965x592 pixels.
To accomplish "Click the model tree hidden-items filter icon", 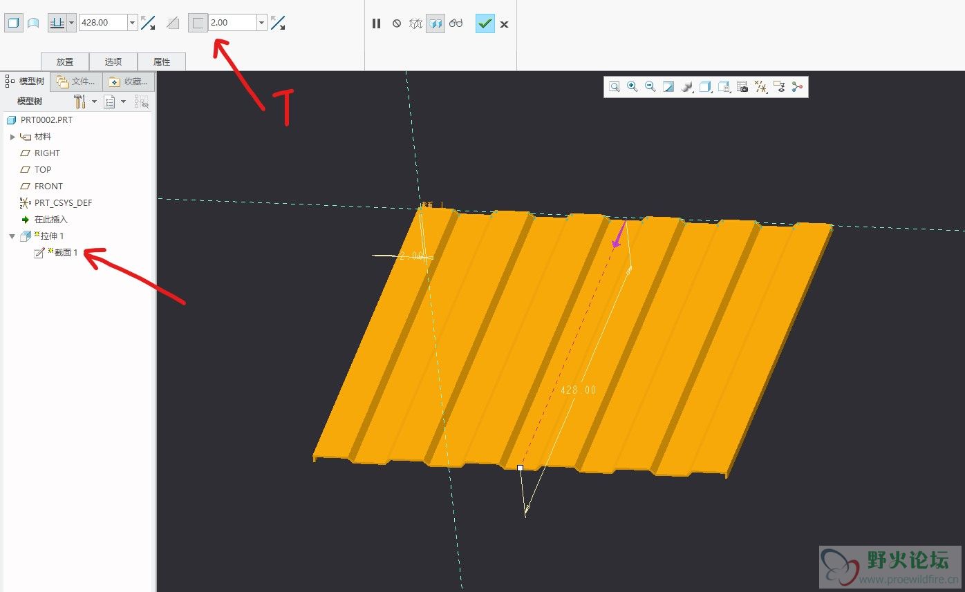I will tap(141, 102).
